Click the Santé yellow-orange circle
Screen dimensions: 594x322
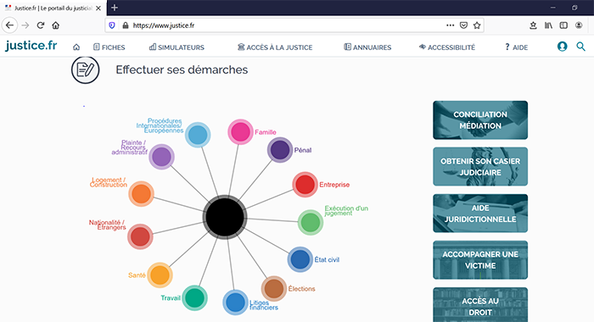(160, 275)
